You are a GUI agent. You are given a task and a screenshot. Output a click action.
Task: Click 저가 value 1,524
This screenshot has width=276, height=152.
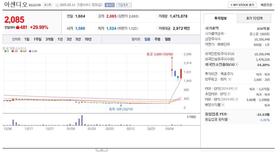click(x=111, y=28)
